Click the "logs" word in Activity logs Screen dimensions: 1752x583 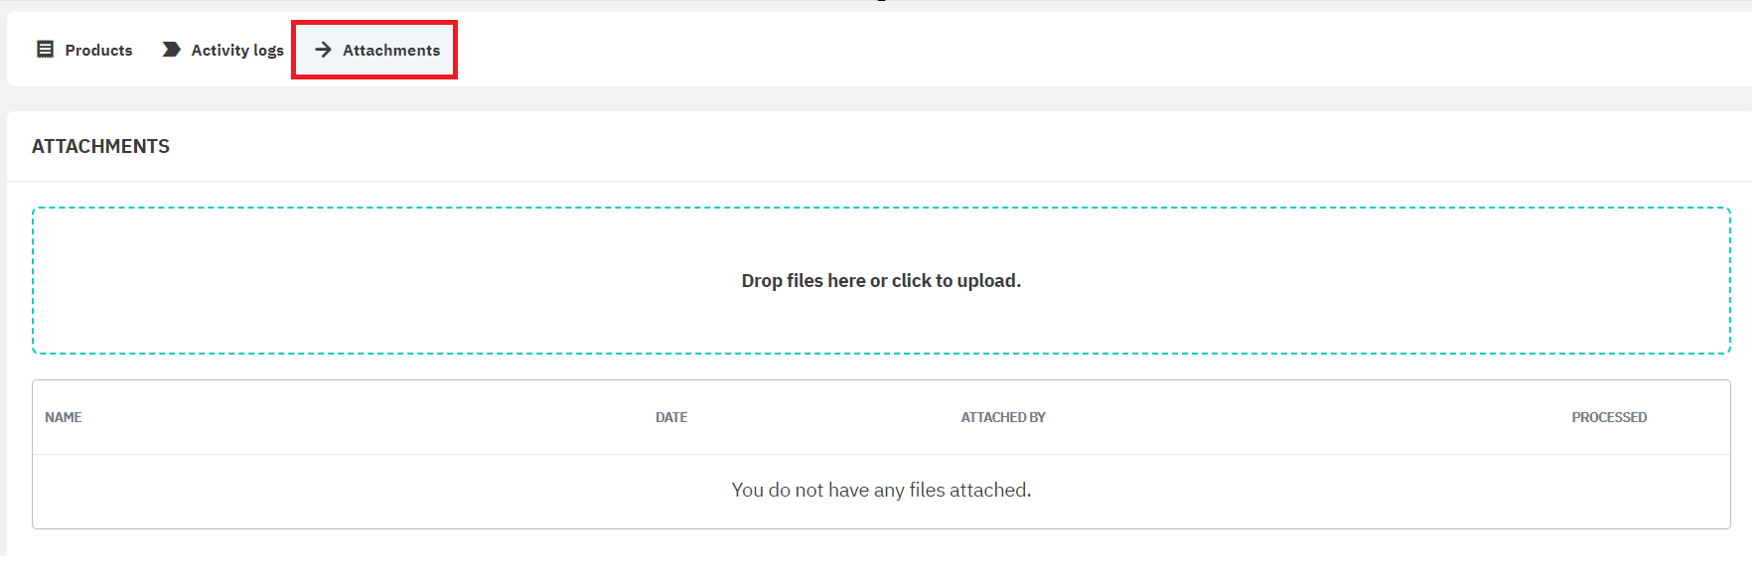click(268, 50)
